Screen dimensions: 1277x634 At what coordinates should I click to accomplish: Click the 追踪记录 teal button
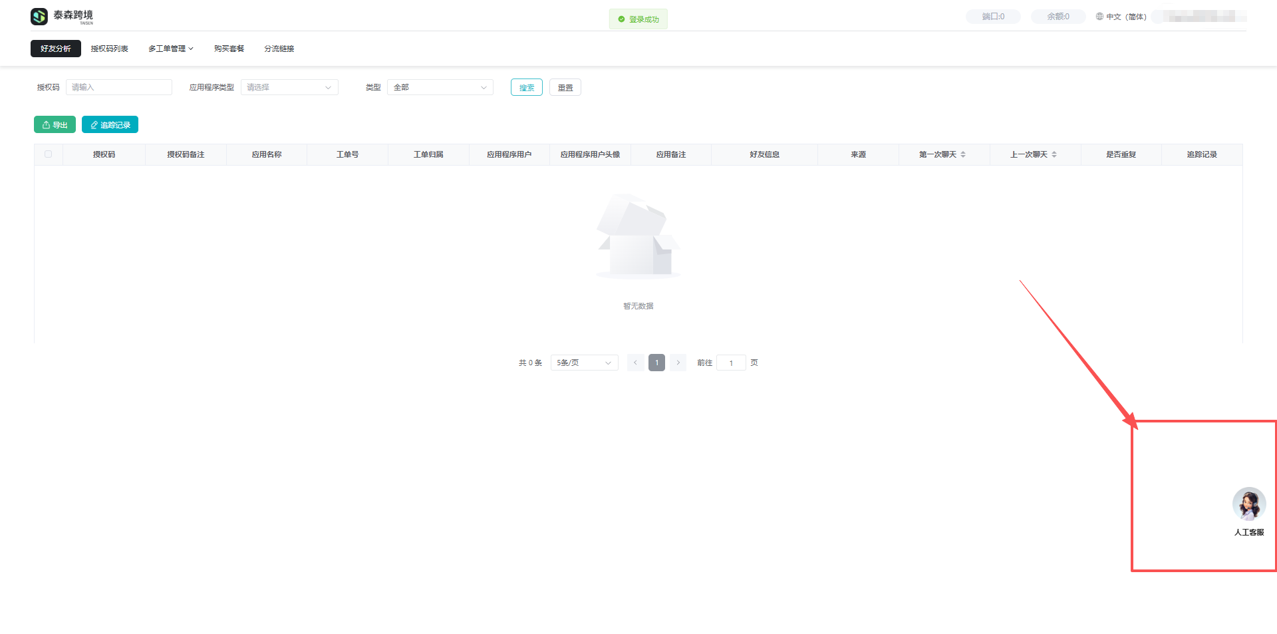(x=110, y=125)
